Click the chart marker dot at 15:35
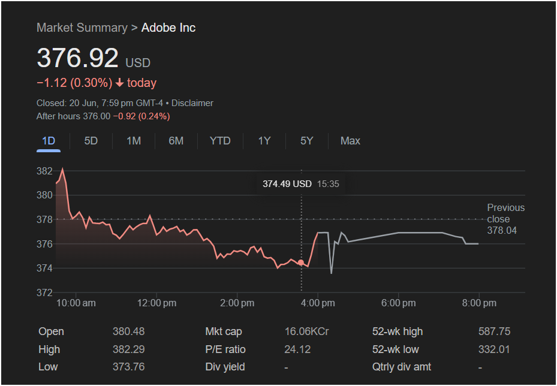This screenshot has height=386, width=557. click(301, 263)
